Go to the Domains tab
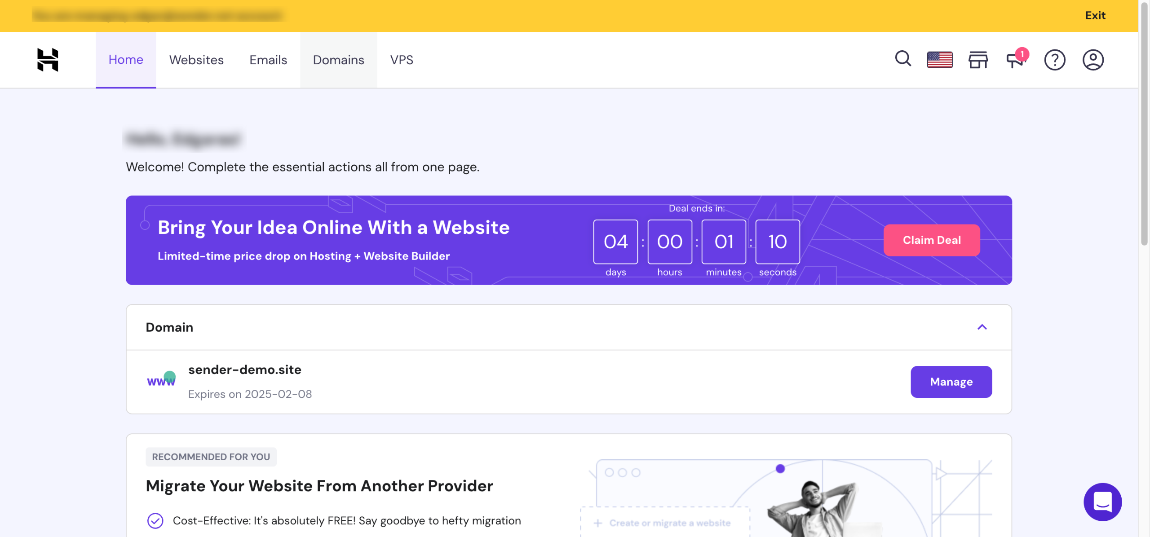1150x537 pixels. 338,60
